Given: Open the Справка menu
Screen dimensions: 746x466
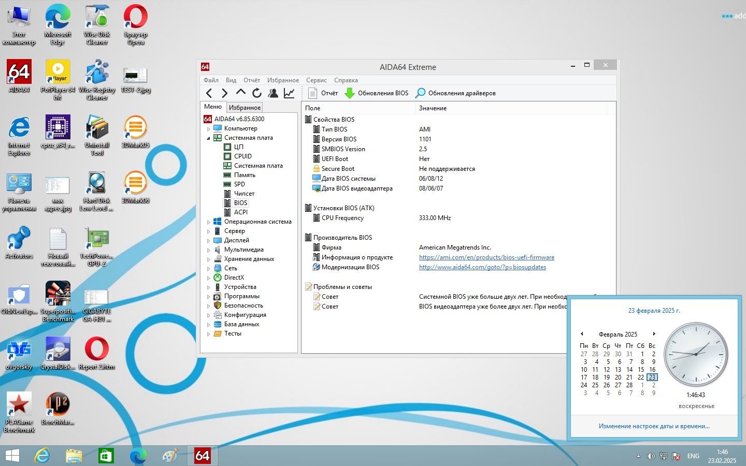Looking at the screenshot, I should point(346,80).
